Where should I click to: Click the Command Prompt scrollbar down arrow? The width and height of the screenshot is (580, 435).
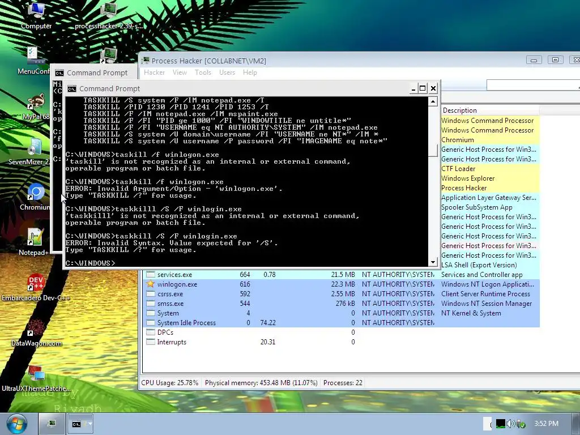click(x=433, y=262)
